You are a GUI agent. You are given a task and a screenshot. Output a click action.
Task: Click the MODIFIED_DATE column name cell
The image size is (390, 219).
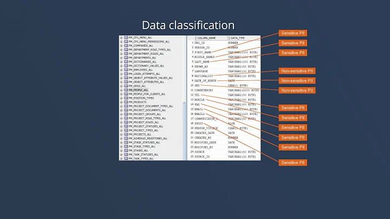pyautogui.click(x=205, y=143)
